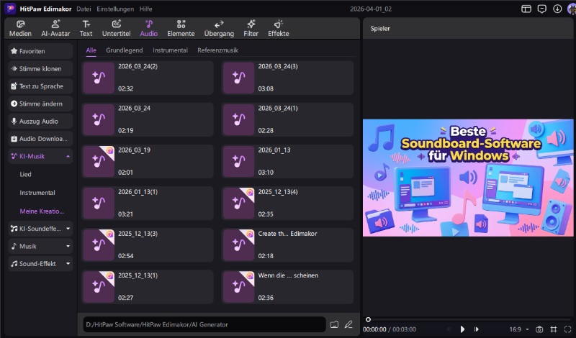Open the Untertitel panel
This screenshot has height=338, width=576.
pyautogui.click(x=116, y=29)
